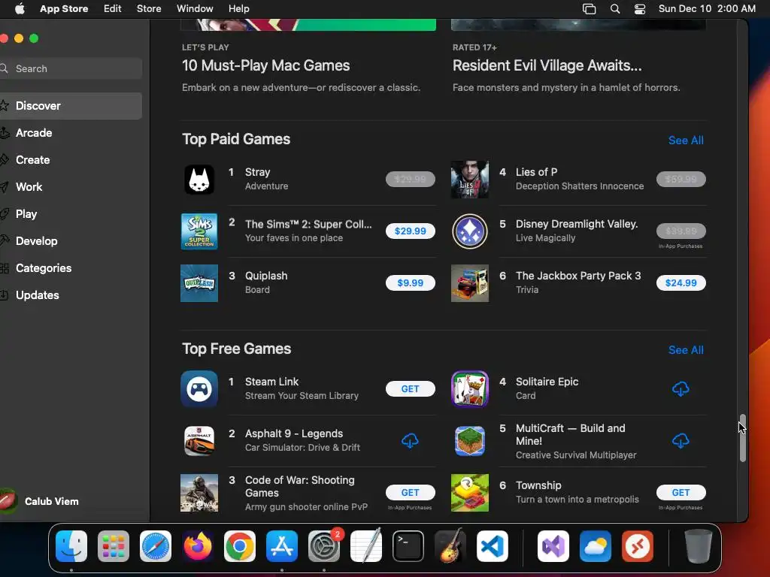770x577 pixels.
Task: Redownload Asphalt 9 via cloud icon
Action: tap(410, 440)
